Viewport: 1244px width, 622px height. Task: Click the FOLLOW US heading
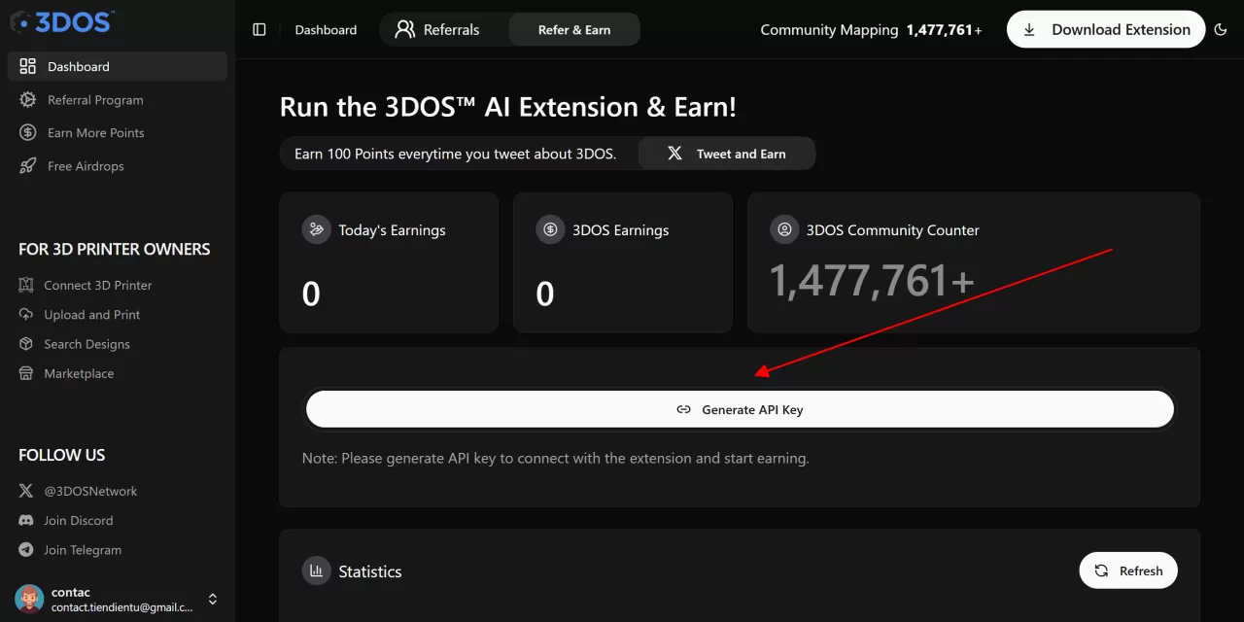[61, 455]
